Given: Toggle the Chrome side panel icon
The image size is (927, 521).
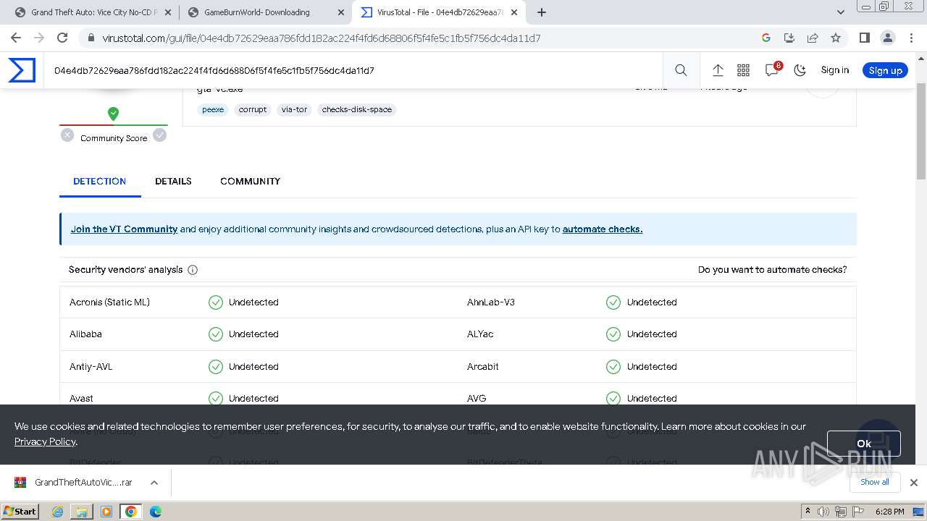Looking at the screenshot, I should (864, 38).
